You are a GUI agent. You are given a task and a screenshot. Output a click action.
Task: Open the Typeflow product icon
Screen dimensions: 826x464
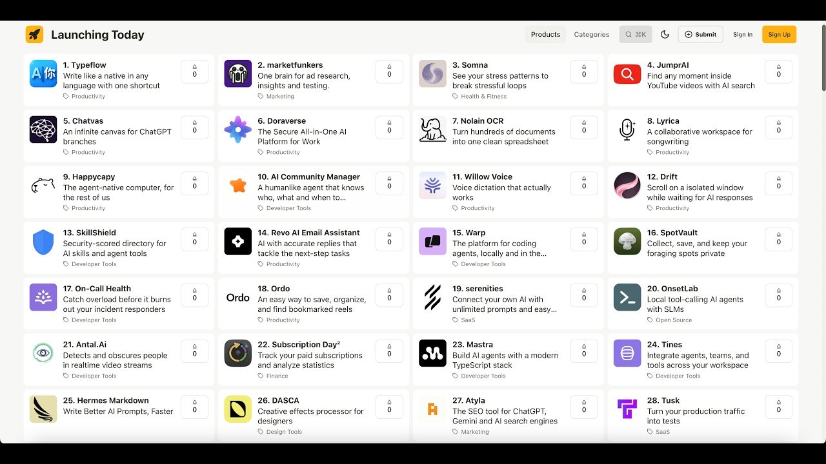pos(43,73)
